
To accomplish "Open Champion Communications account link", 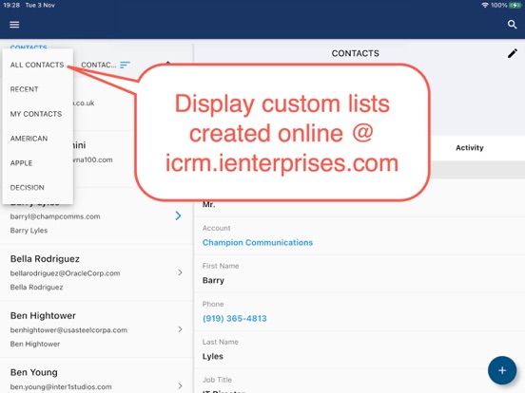I will (x=258, y=243).
